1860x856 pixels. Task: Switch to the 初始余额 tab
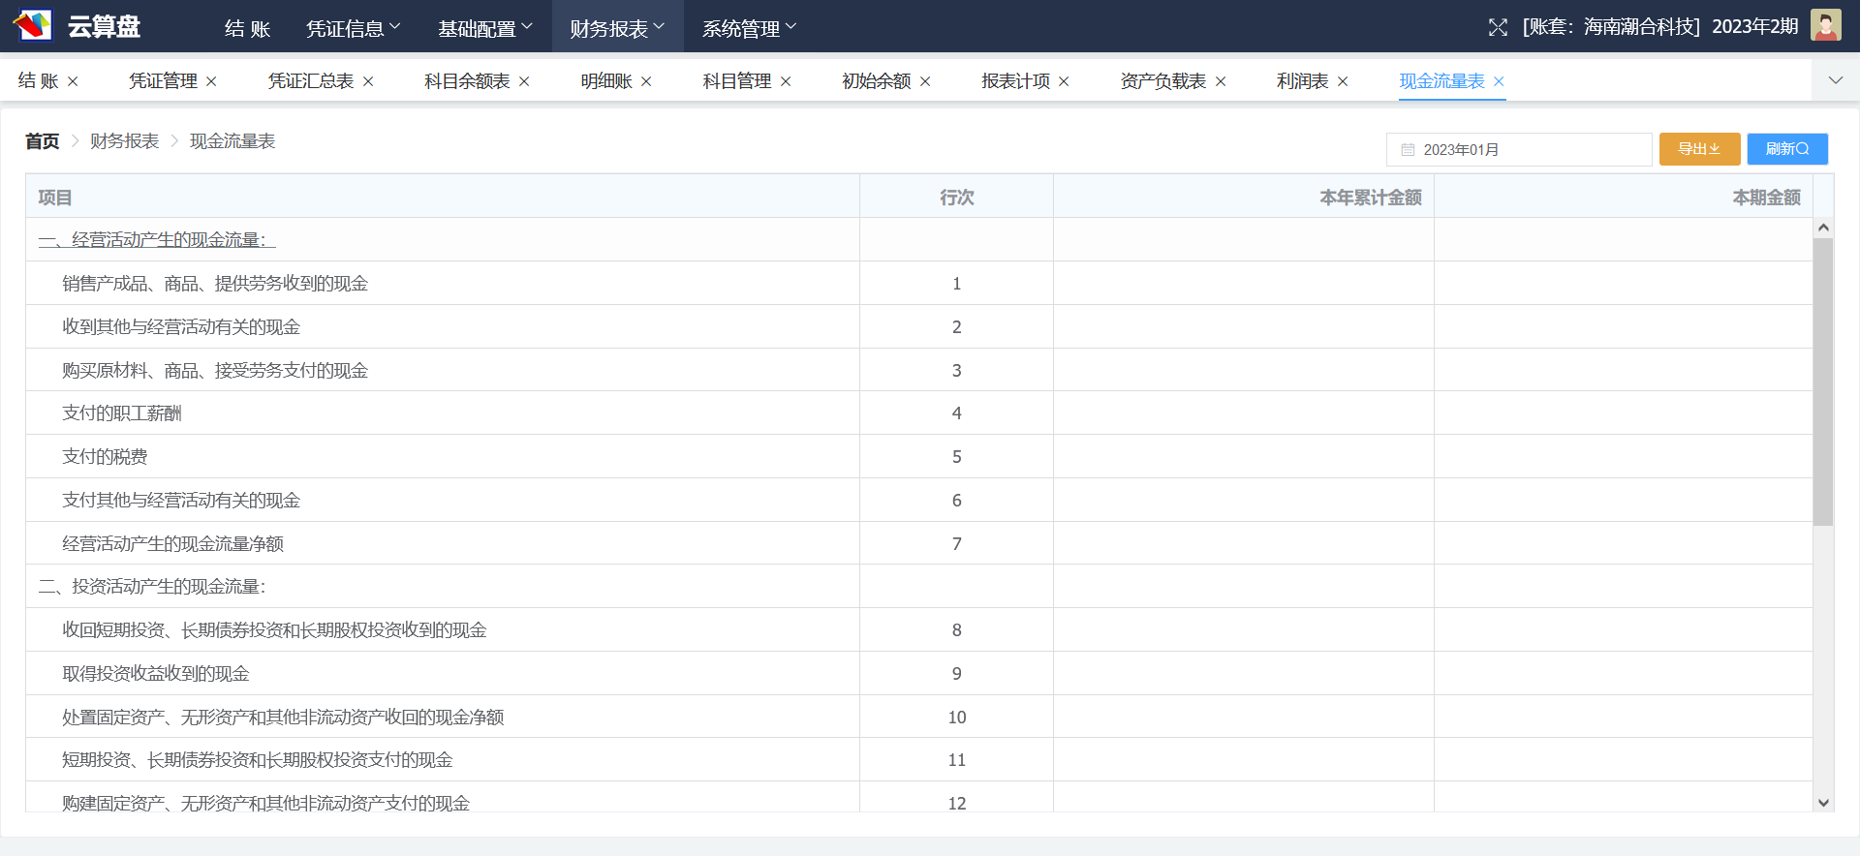coord(876,81)
